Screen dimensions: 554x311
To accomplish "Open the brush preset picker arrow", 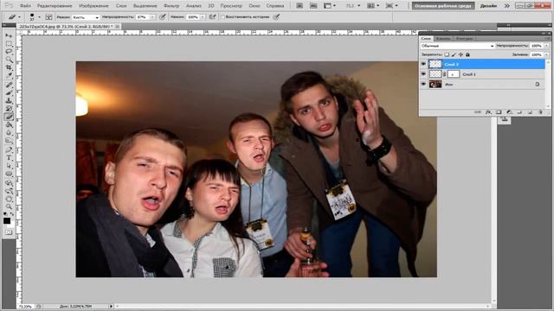I will pos(39,17).
